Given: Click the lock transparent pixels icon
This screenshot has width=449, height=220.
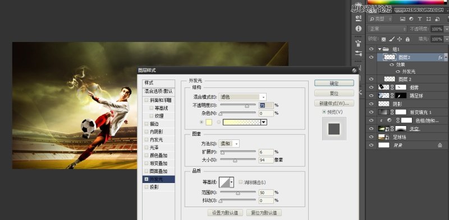Looking at the screenshot, I should [384, 39].
